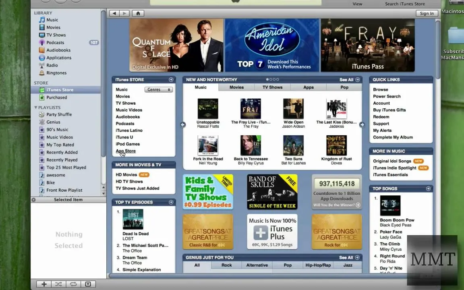Open the Genres dropdown
464x290 pixels.
click(x=159, y=90)
